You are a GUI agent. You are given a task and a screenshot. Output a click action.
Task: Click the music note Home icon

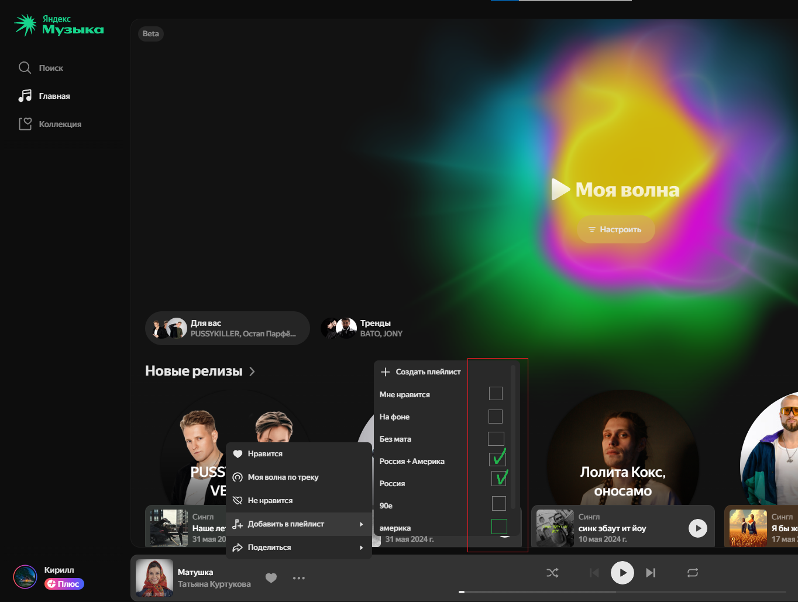coord(25,96)
